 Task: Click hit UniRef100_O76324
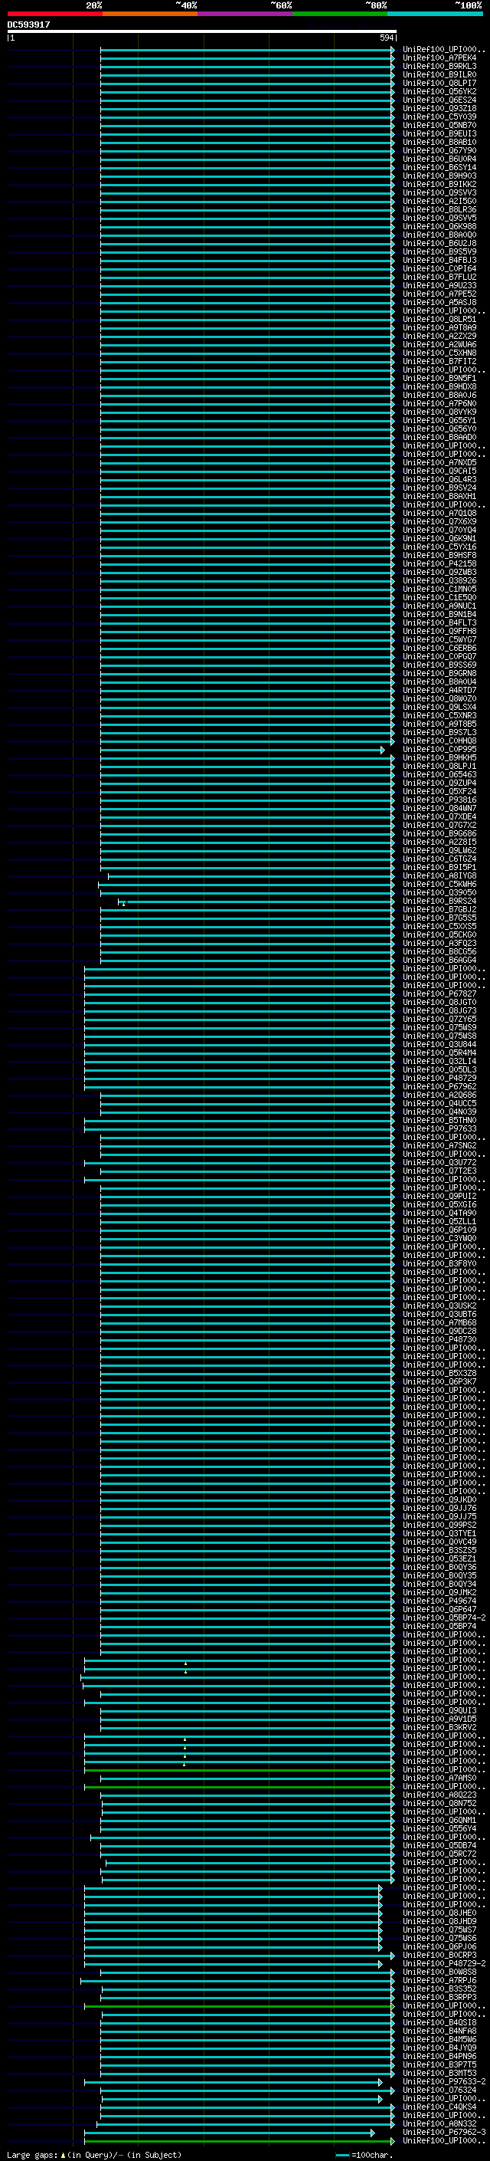pyautogui.click(x=439, y=2090)
